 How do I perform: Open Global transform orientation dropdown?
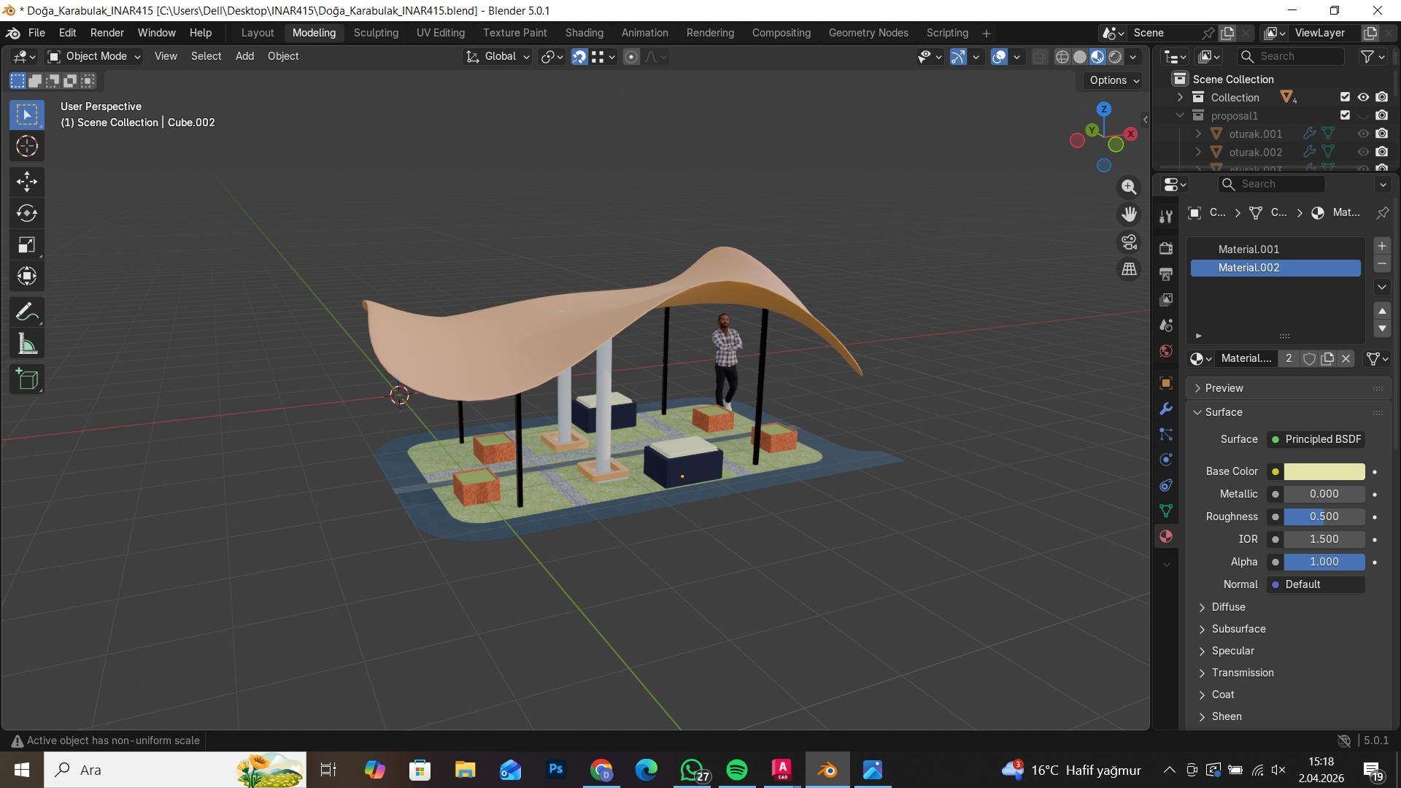(498, 57)
